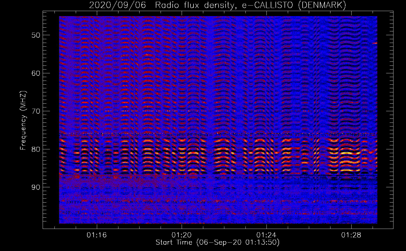406x251 pixels.
Task: Click the '80' frequency tick label
Action: (36, 149)
